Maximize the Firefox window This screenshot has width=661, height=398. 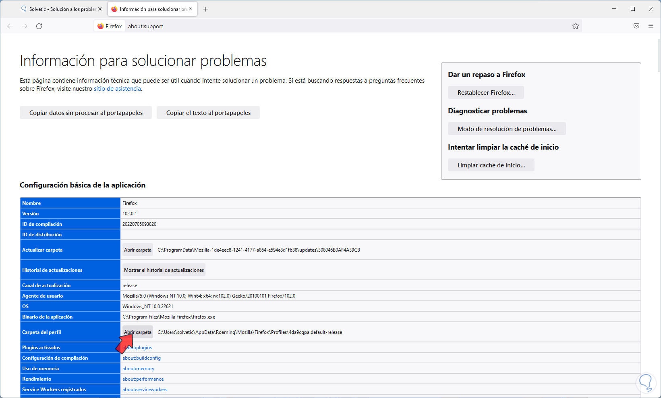(633, 9)
